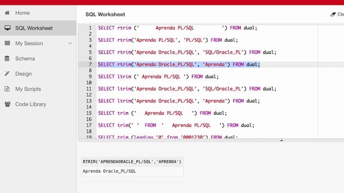Click line 13 ltrim 'Aprenda' statement
Viewport: 344px width, 193px height.
(x=179, y=101)
